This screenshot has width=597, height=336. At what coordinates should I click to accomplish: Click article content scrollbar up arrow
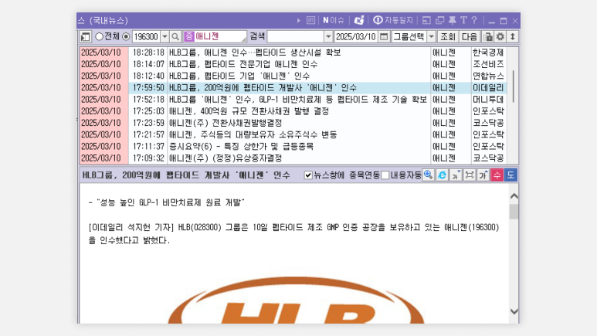pyautogui.click(x=514, y=196)
